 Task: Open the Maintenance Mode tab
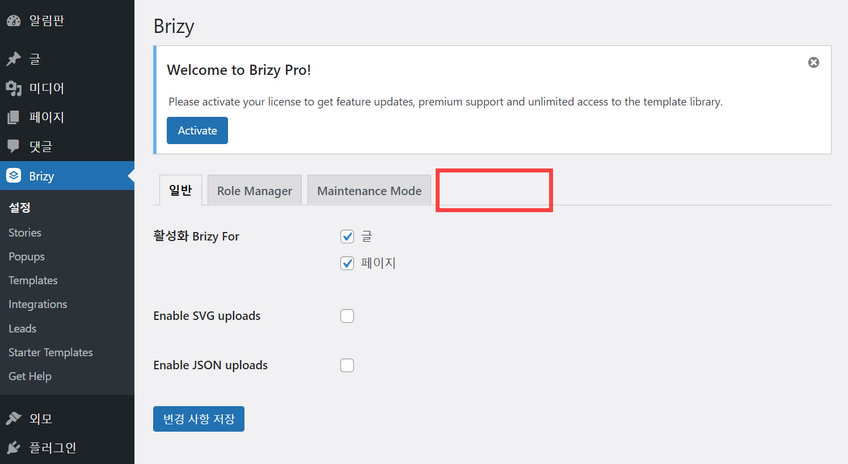(369, 190)
